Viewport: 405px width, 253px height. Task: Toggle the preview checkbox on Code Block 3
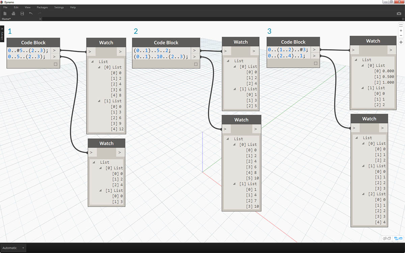(x=316, y=63)
